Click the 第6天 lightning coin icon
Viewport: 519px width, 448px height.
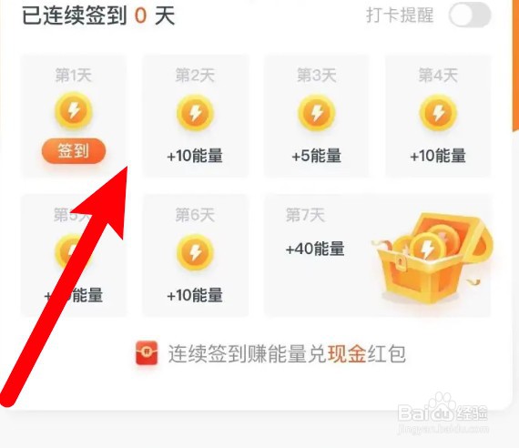click(x=195, y=252)
